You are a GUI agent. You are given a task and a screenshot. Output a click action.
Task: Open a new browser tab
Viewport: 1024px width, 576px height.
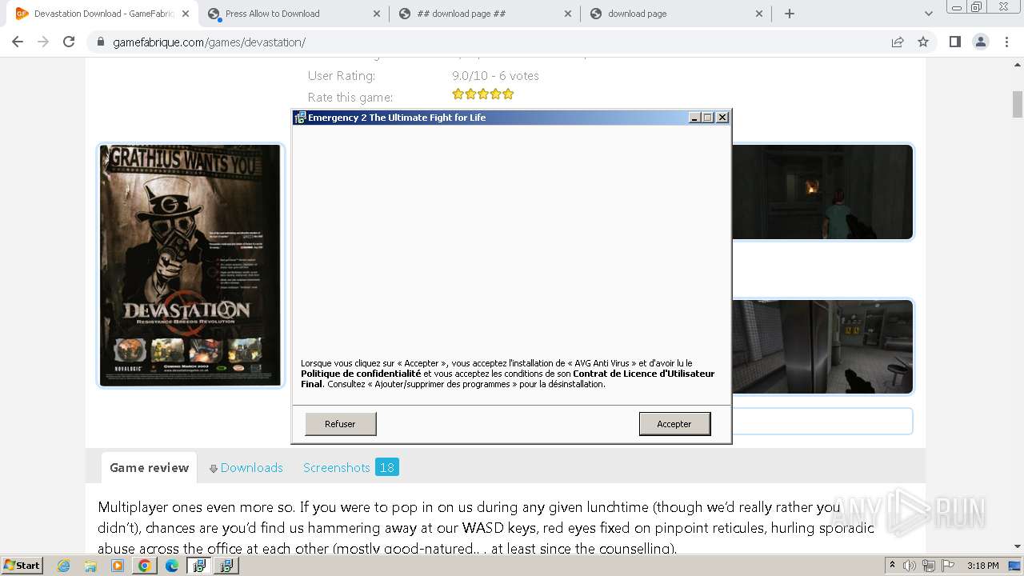pos(790,14)
